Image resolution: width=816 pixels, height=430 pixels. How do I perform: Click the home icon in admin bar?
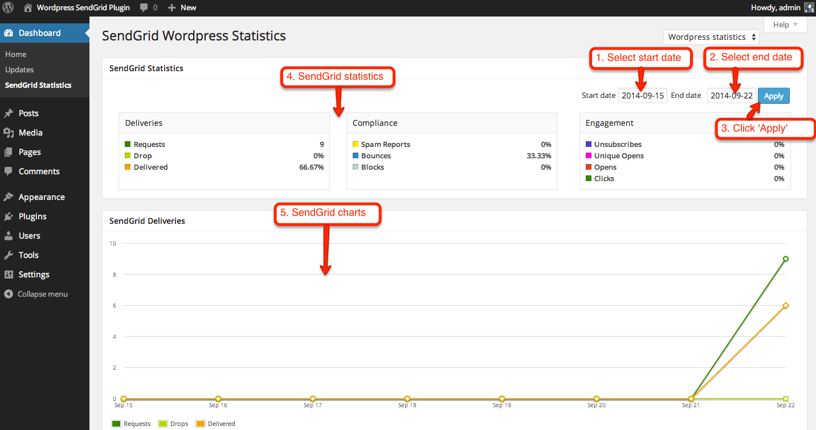27,8
